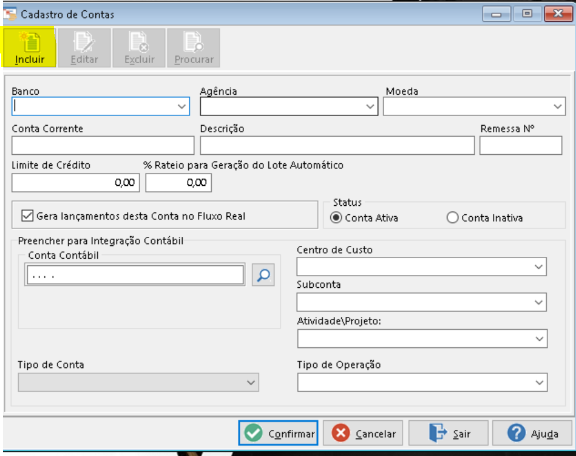Screen dimensions: 576x456
Task: Click into the Descrição text field
Action: tap(337, 145)
